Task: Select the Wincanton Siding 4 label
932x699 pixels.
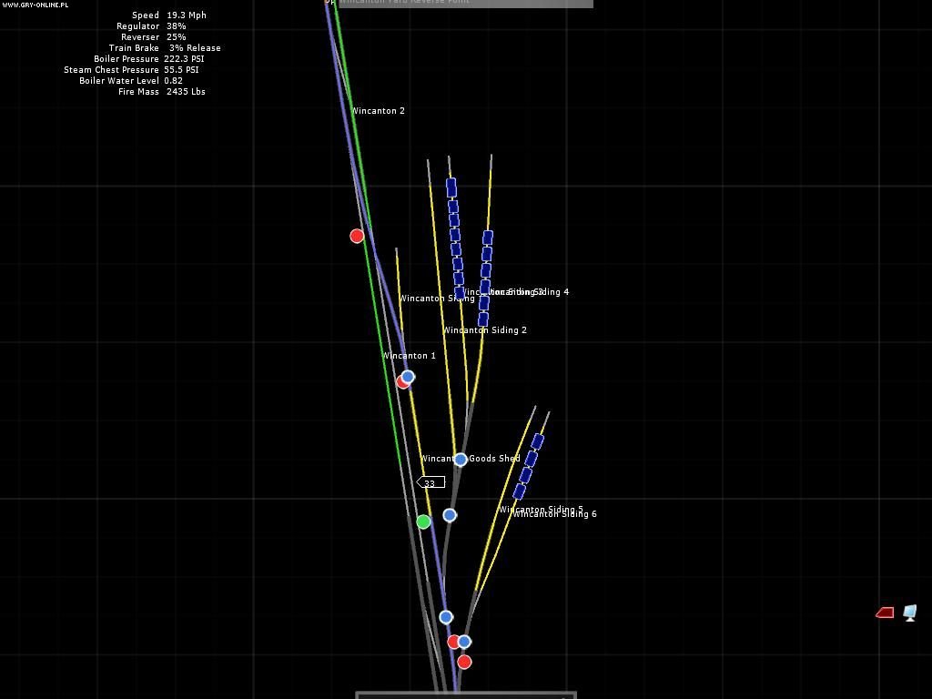Action: [528, 292]
